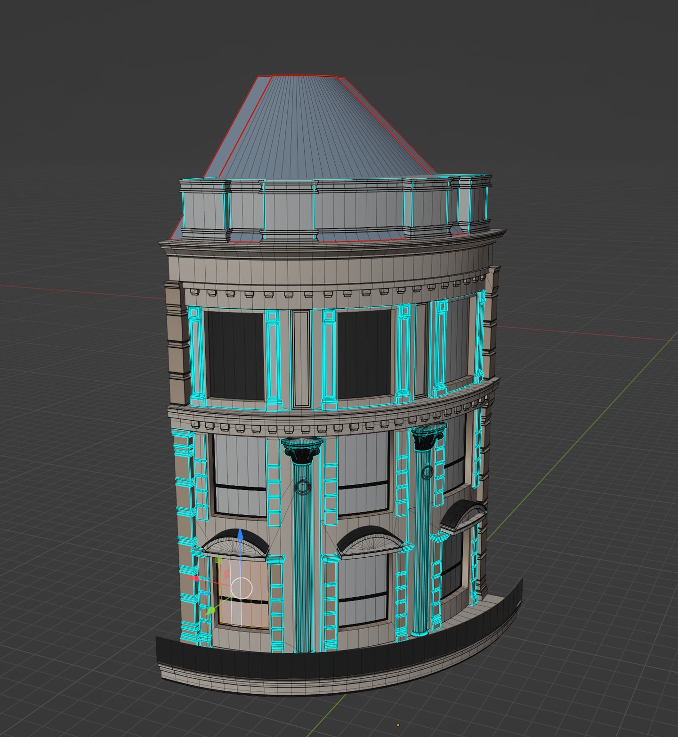The width and height of the screenshot is (678, 737).
Task: Select the ring ornament on left column
Action: pos(302,486)
